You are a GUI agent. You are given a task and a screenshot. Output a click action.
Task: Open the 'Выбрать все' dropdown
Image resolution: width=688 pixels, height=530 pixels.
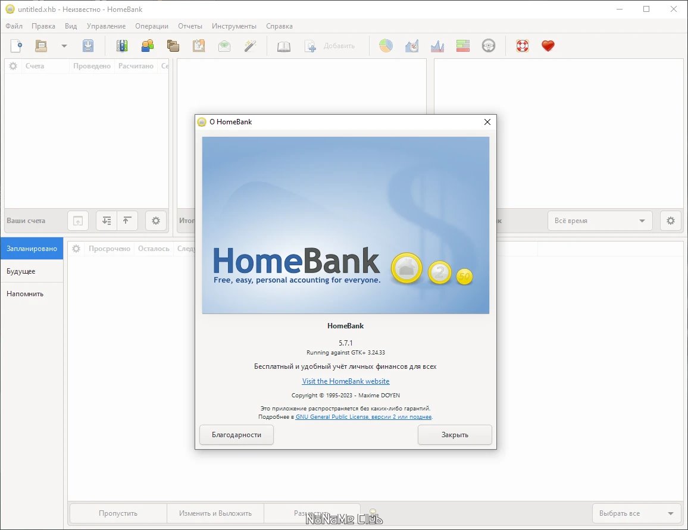637,513
